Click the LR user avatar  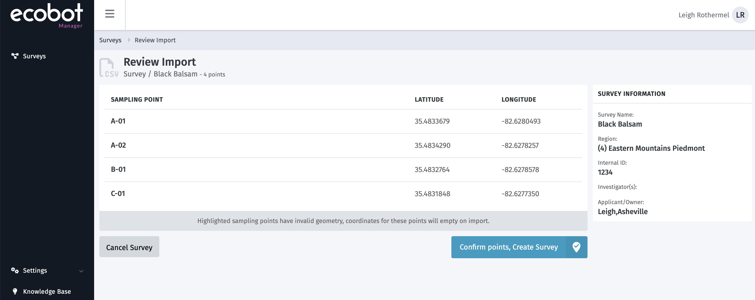[740, 15]
